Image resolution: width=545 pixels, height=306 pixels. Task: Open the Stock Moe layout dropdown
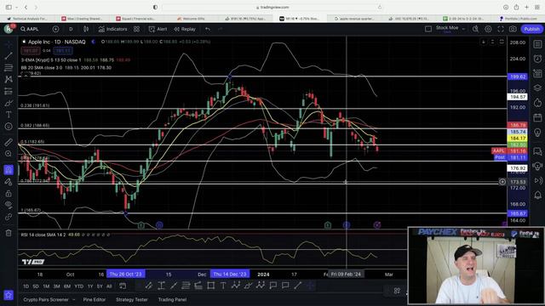coord(450,29)
